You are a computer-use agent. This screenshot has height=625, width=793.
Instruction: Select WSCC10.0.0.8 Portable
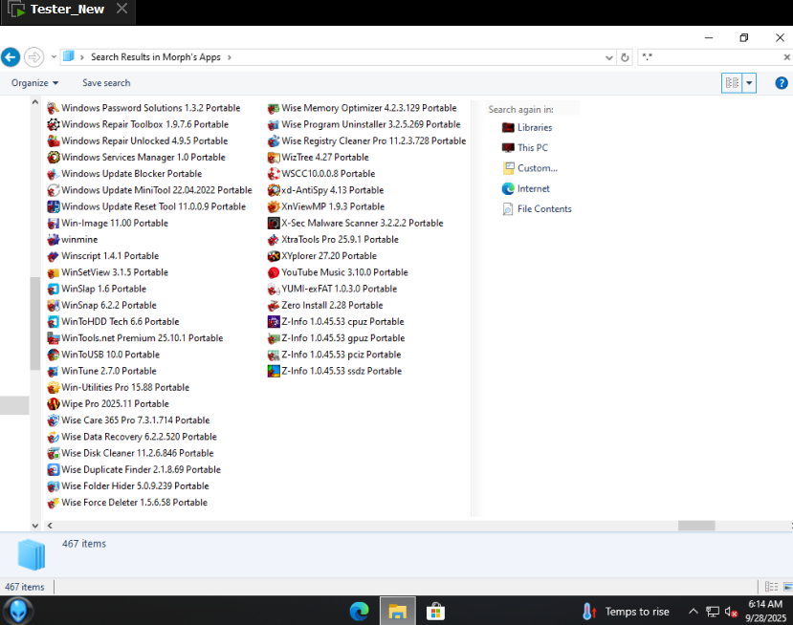(321, 174)
